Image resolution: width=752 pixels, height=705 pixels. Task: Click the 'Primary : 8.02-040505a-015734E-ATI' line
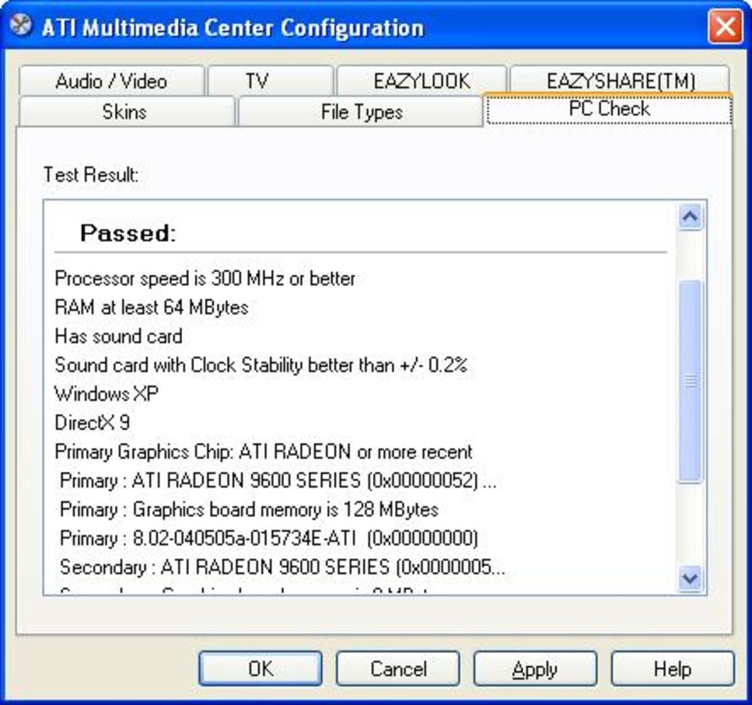click(x=269, y=538)
